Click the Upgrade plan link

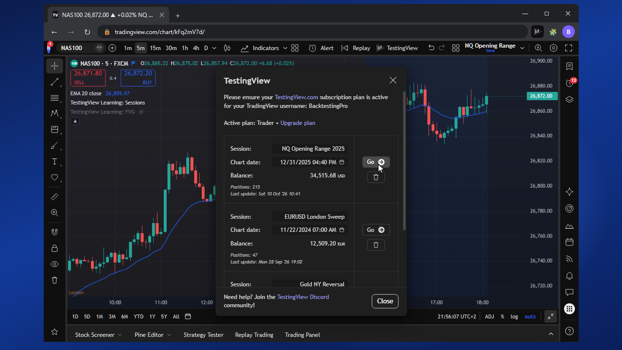click(x=298, y=123)
